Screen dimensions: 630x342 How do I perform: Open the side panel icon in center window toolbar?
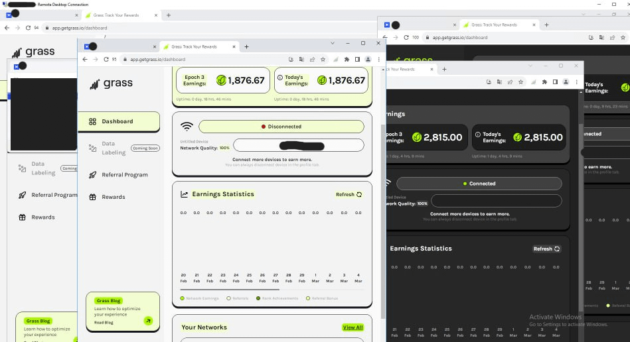357,60
